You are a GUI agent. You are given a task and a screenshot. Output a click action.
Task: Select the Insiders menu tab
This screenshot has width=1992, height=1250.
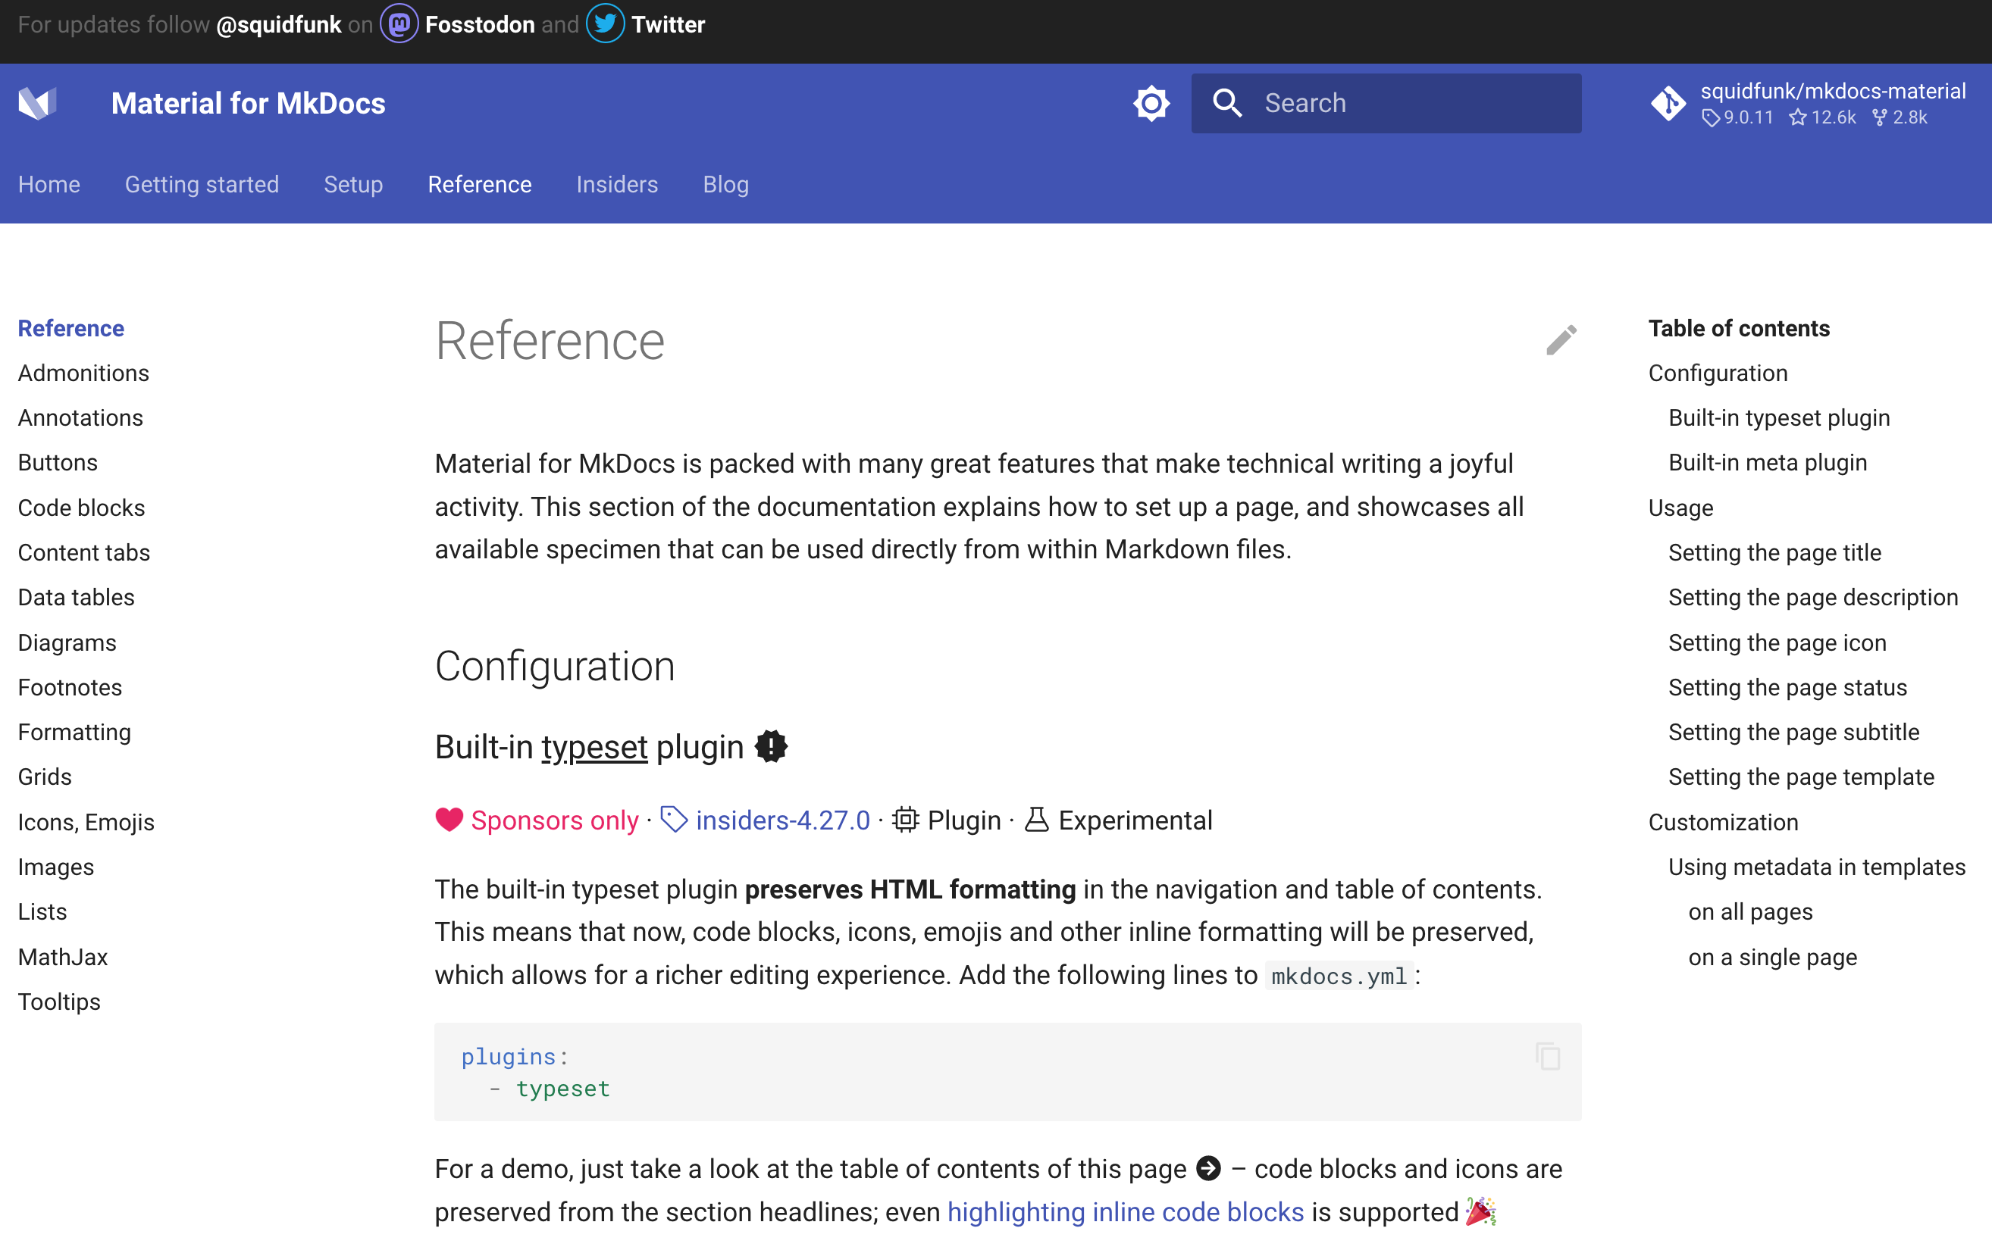tap(616, 184)
